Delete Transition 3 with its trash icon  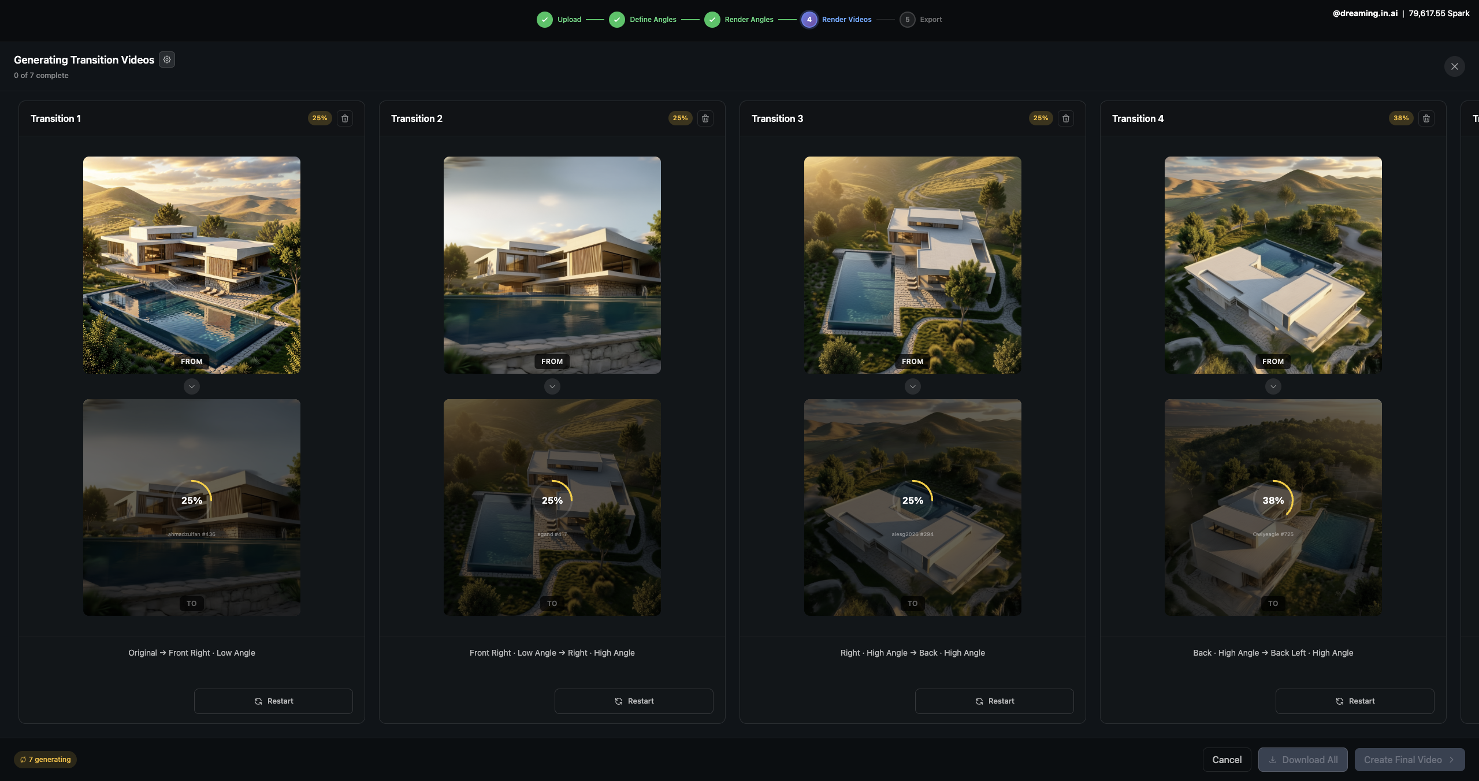pyautogui.click(x=1065, y=118)
